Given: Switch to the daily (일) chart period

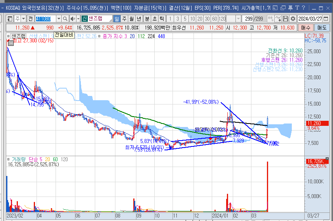Looking at the screenshot, I should click(117, 19).
